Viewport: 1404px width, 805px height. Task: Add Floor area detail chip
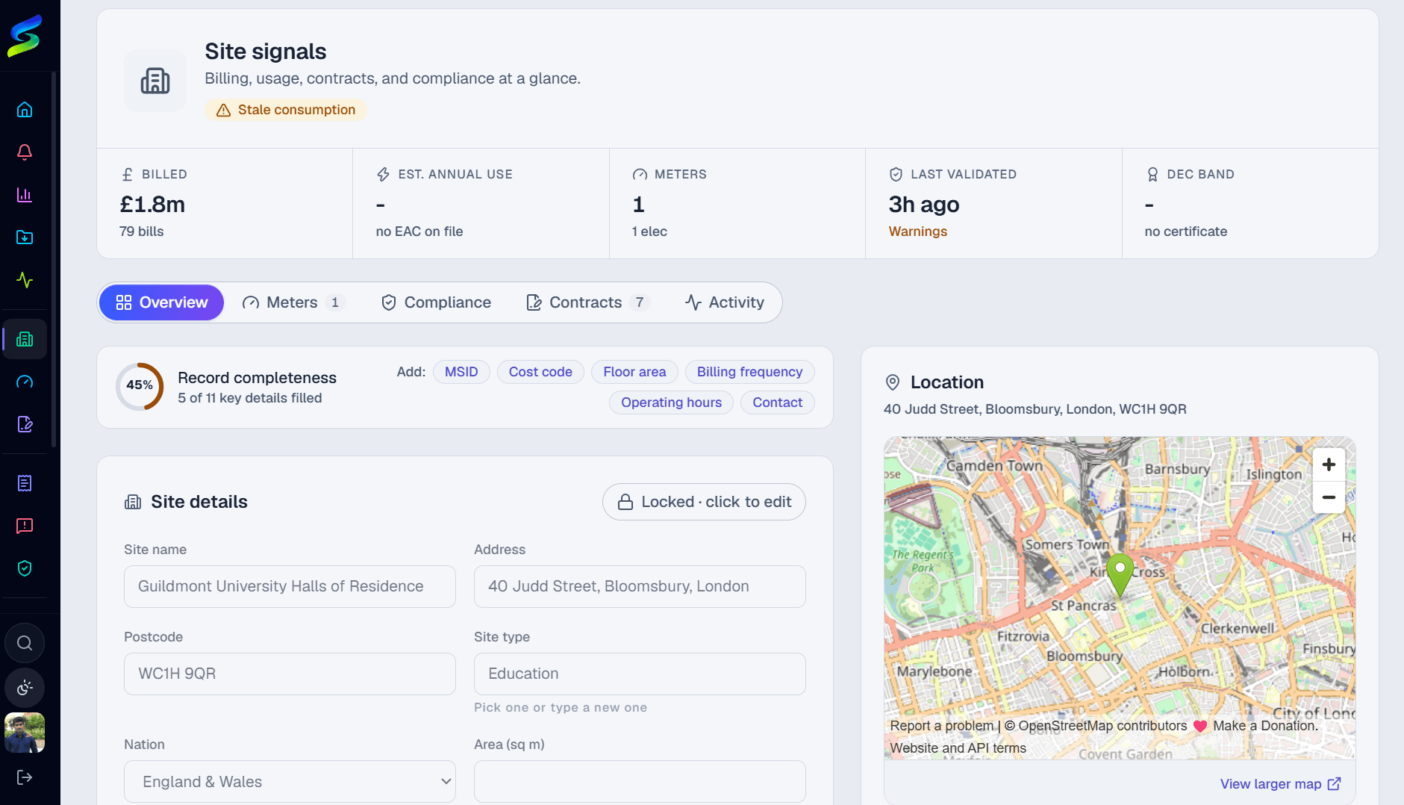[634, 372]
